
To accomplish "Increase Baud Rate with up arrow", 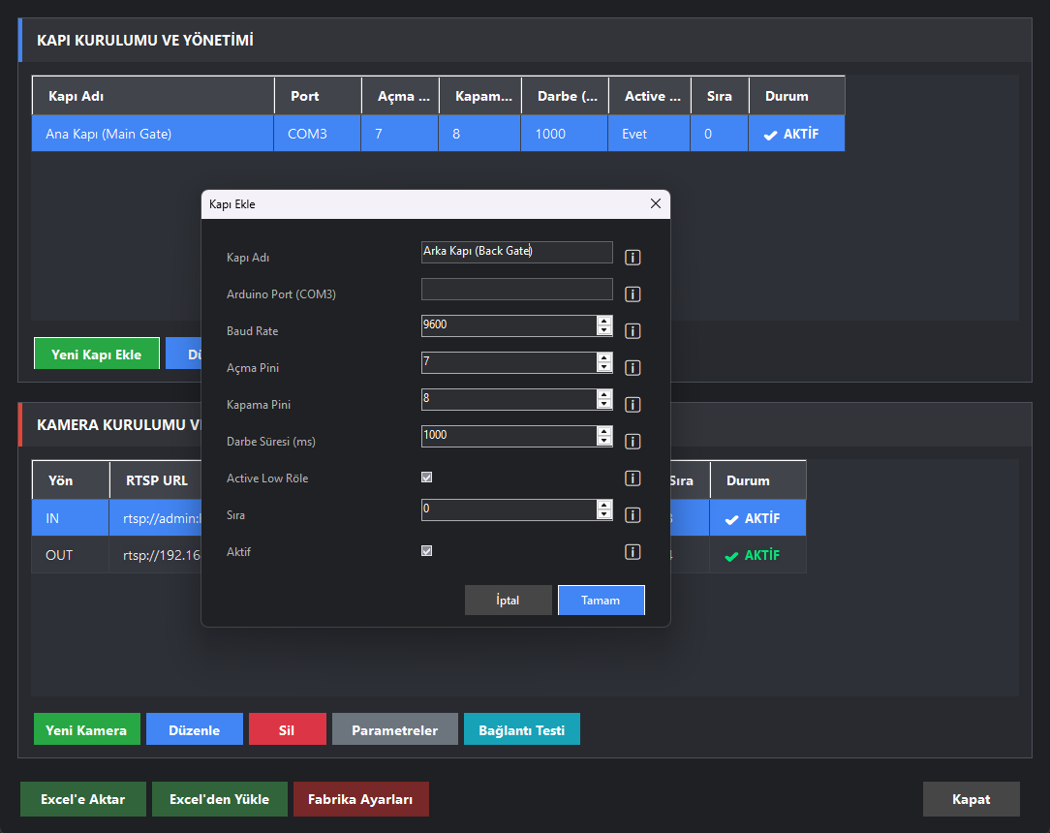I will click(604, 321).
